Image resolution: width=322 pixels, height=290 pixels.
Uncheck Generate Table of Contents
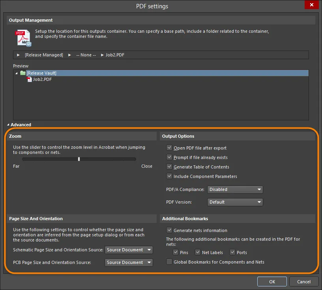pos(169,167)
